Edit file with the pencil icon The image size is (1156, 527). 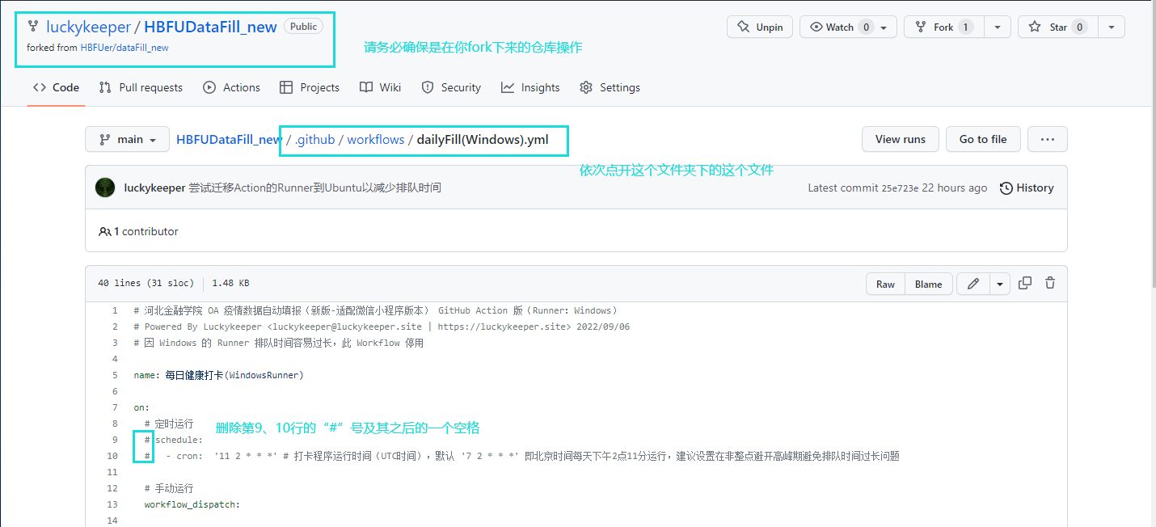[973, 284]
